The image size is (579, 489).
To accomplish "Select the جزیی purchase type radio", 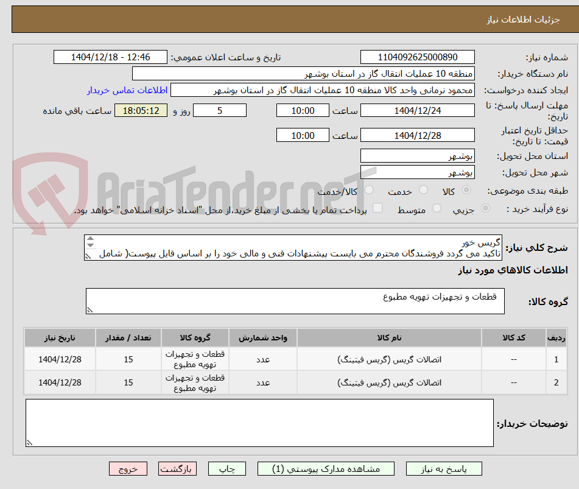I will [486, 208].
